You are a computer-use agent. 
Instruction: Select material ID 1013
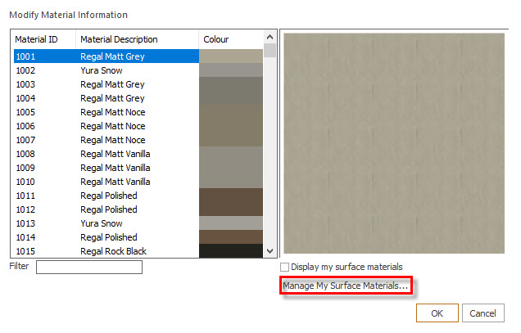25,223
